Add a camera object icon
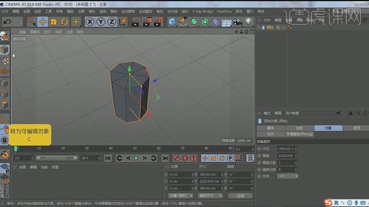The image size is (369, 207). point(238,22)
